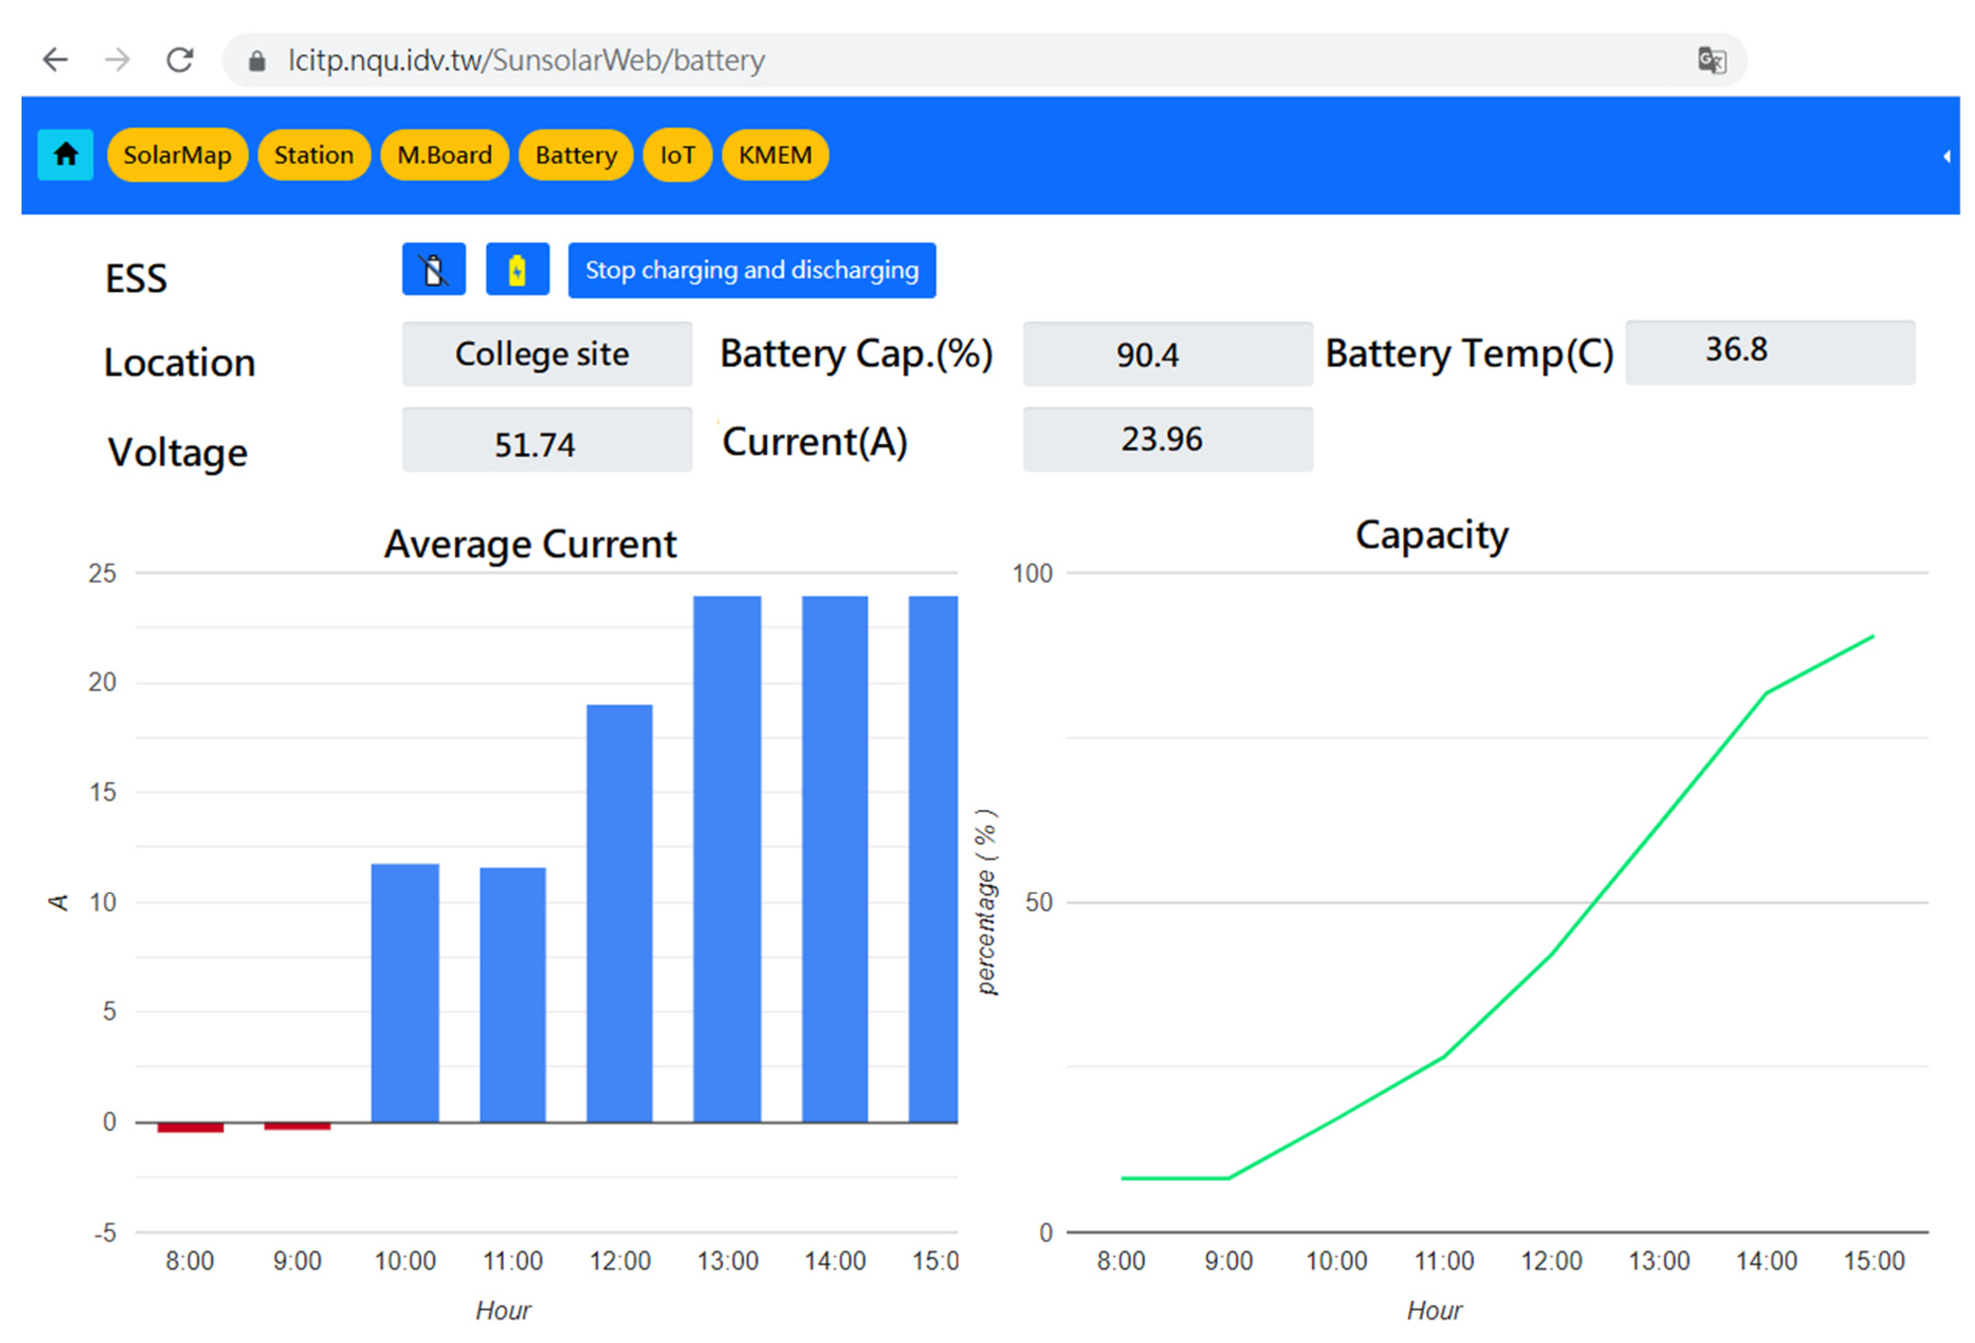The width and height of the screenshot is (1975, 1343).
Task: Open the SolarMap tab
Action: click(177, 156)
